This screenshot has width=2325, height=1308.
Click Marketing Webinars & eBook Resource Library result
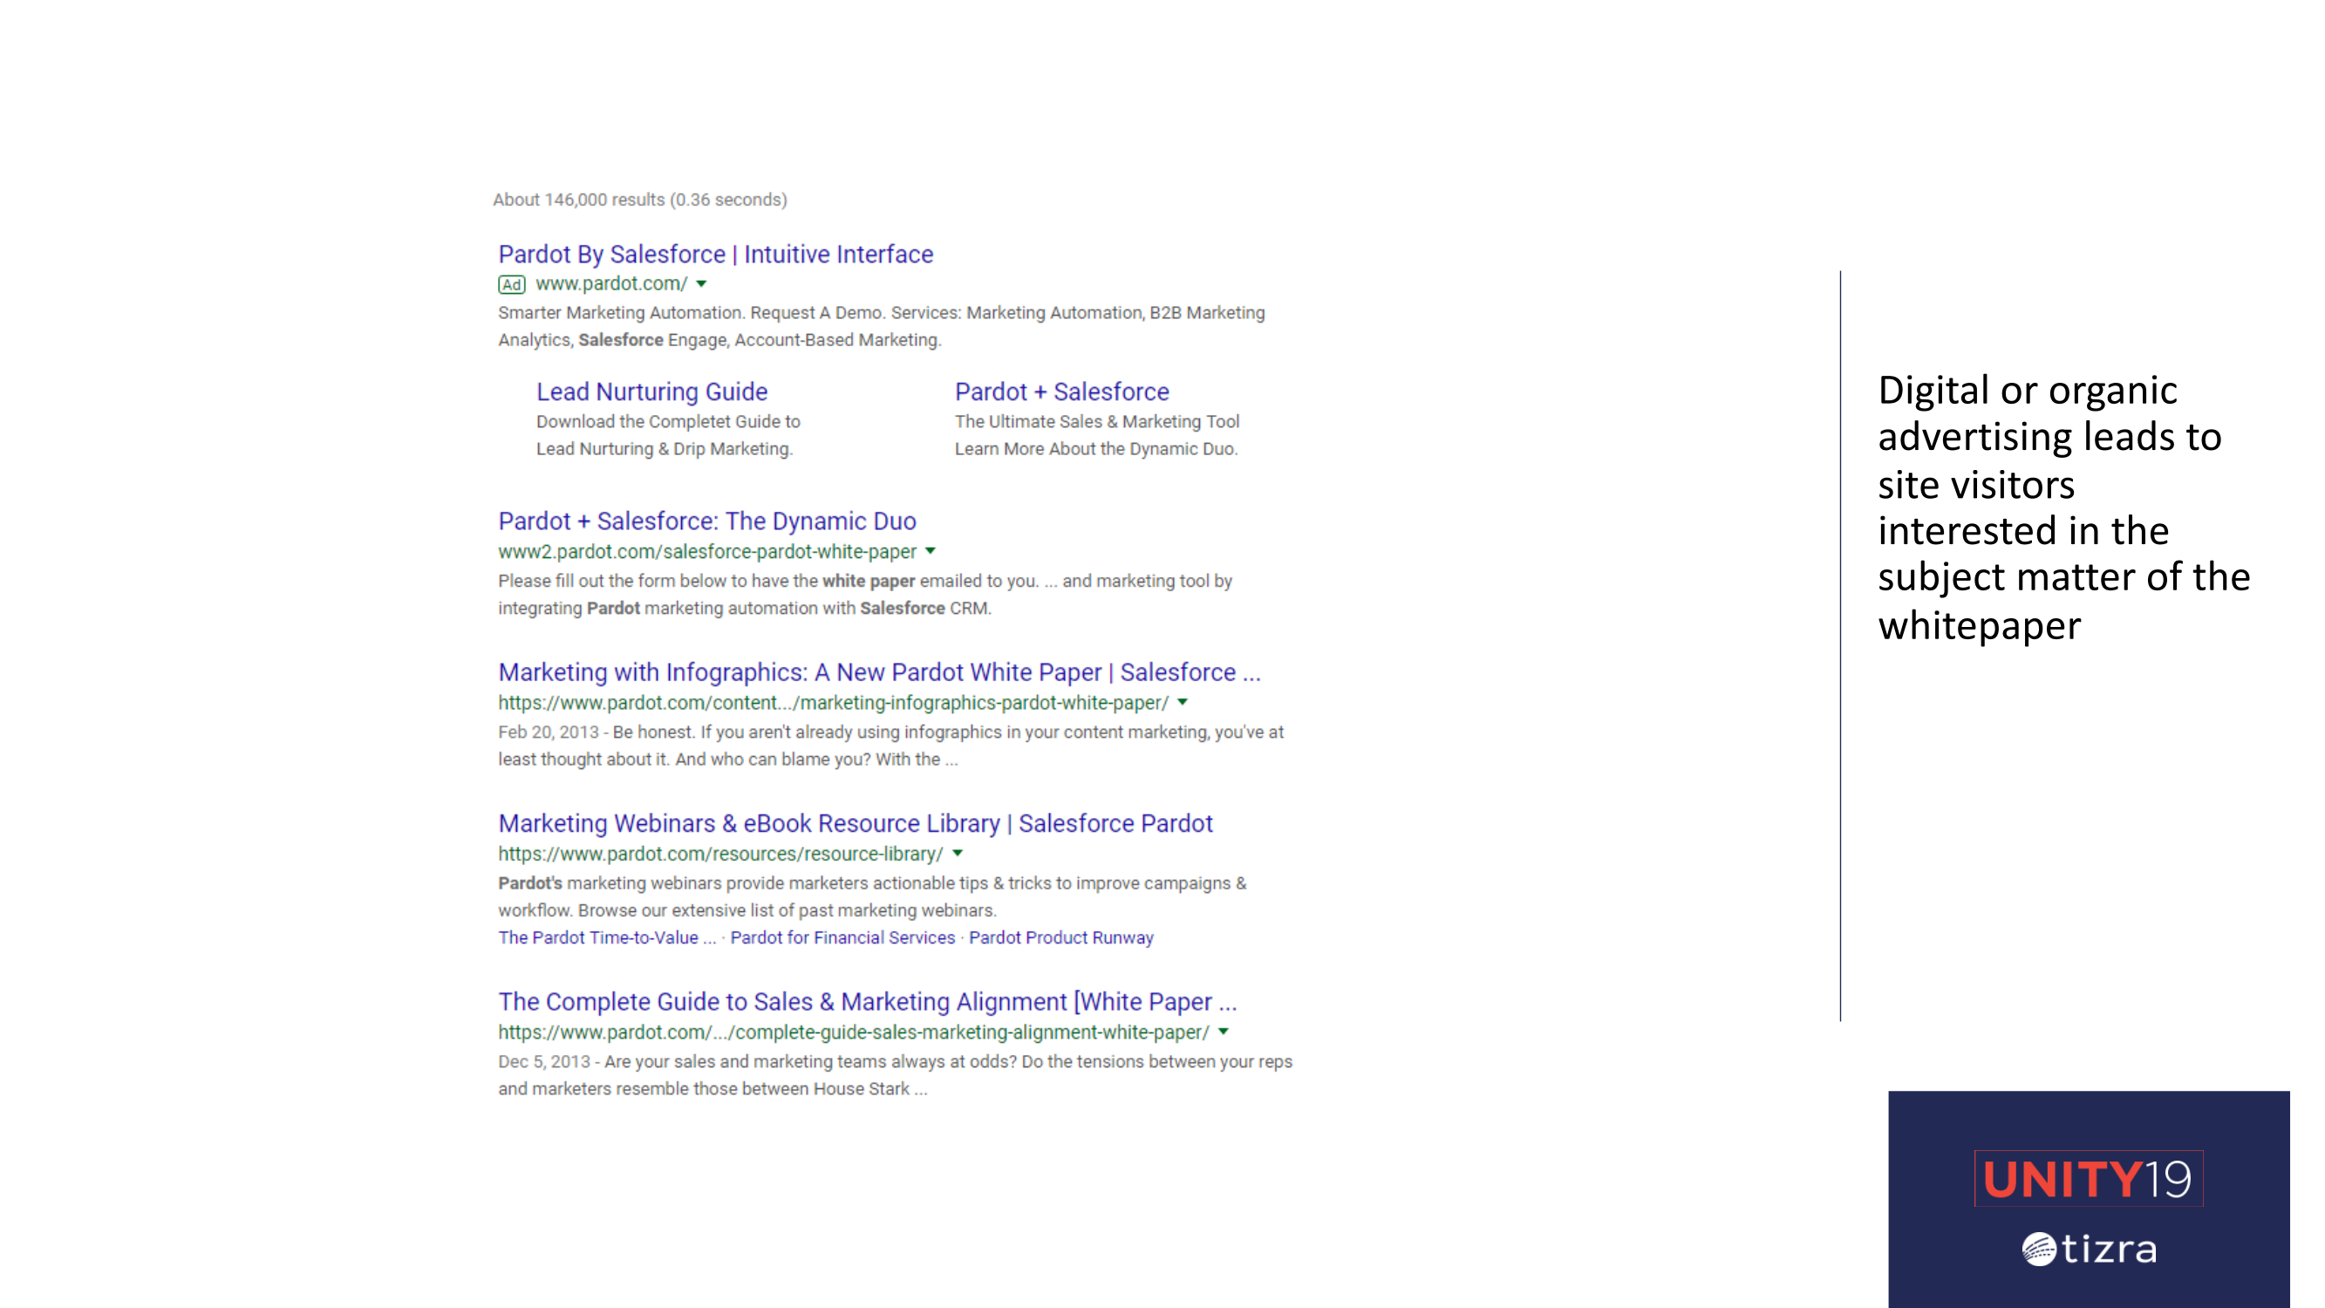point(855,823)
